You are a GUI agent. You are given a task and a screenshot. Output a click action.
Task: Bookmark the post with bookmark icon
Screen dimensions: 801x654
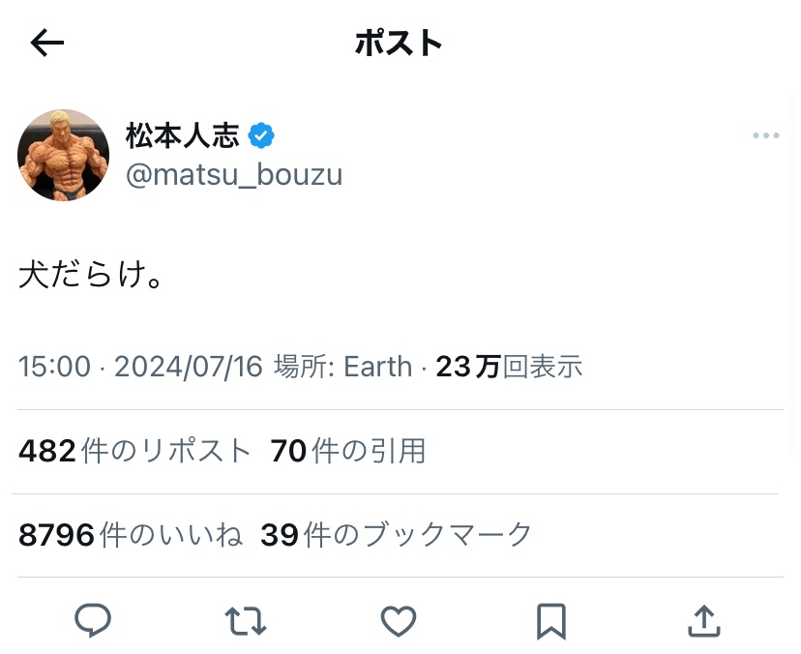click(550, 620)
